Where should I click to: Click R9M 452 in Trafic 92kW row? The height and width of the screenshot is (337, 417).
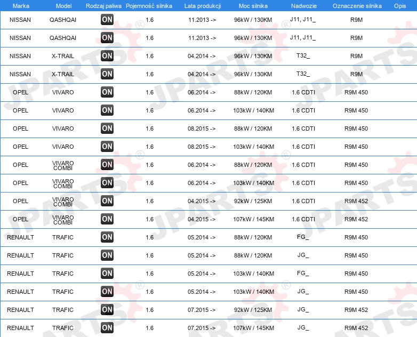[x=356, y=310]
